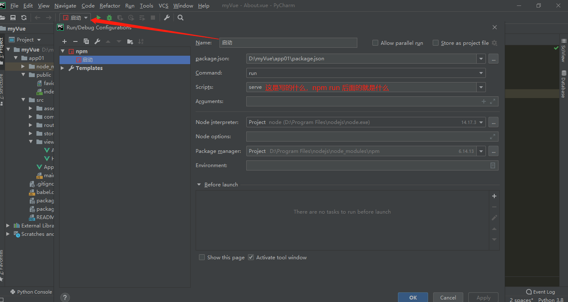Browse for package.json with ellipsis button
The height and width of the screenshot is (302, 568).
tap(493, 59)
